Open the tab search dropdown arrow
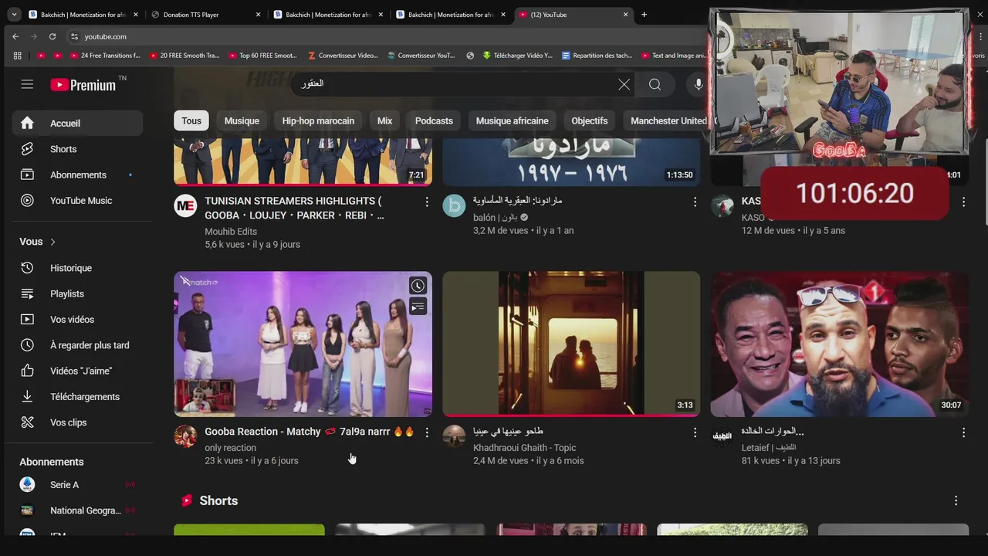The image size is (988, 556). click(x=14, y=14)
